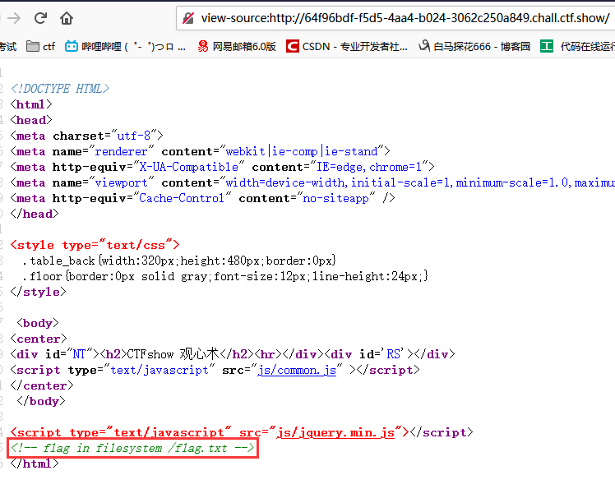
Task: Go to the home page icon
Action: coord(67,18)
